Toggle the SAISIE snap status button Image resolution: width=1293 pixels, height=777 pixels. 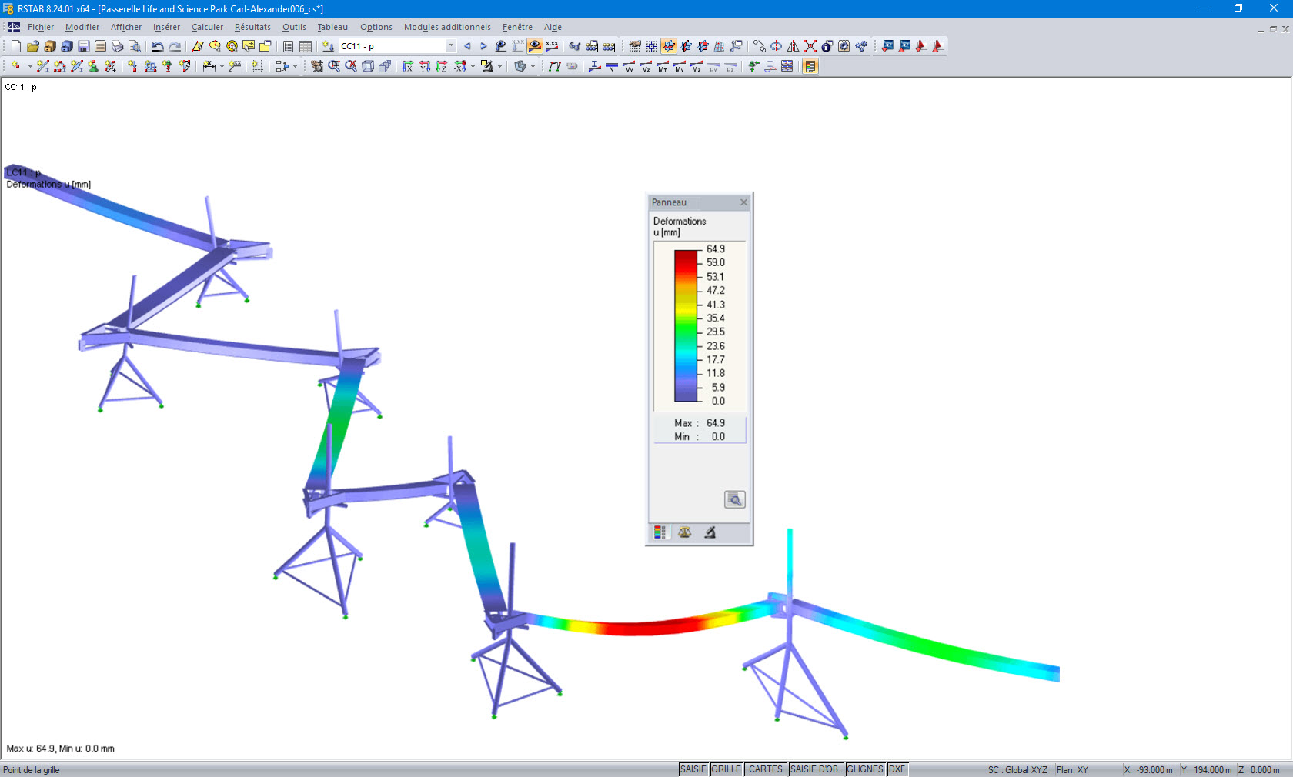pos(693,769)
